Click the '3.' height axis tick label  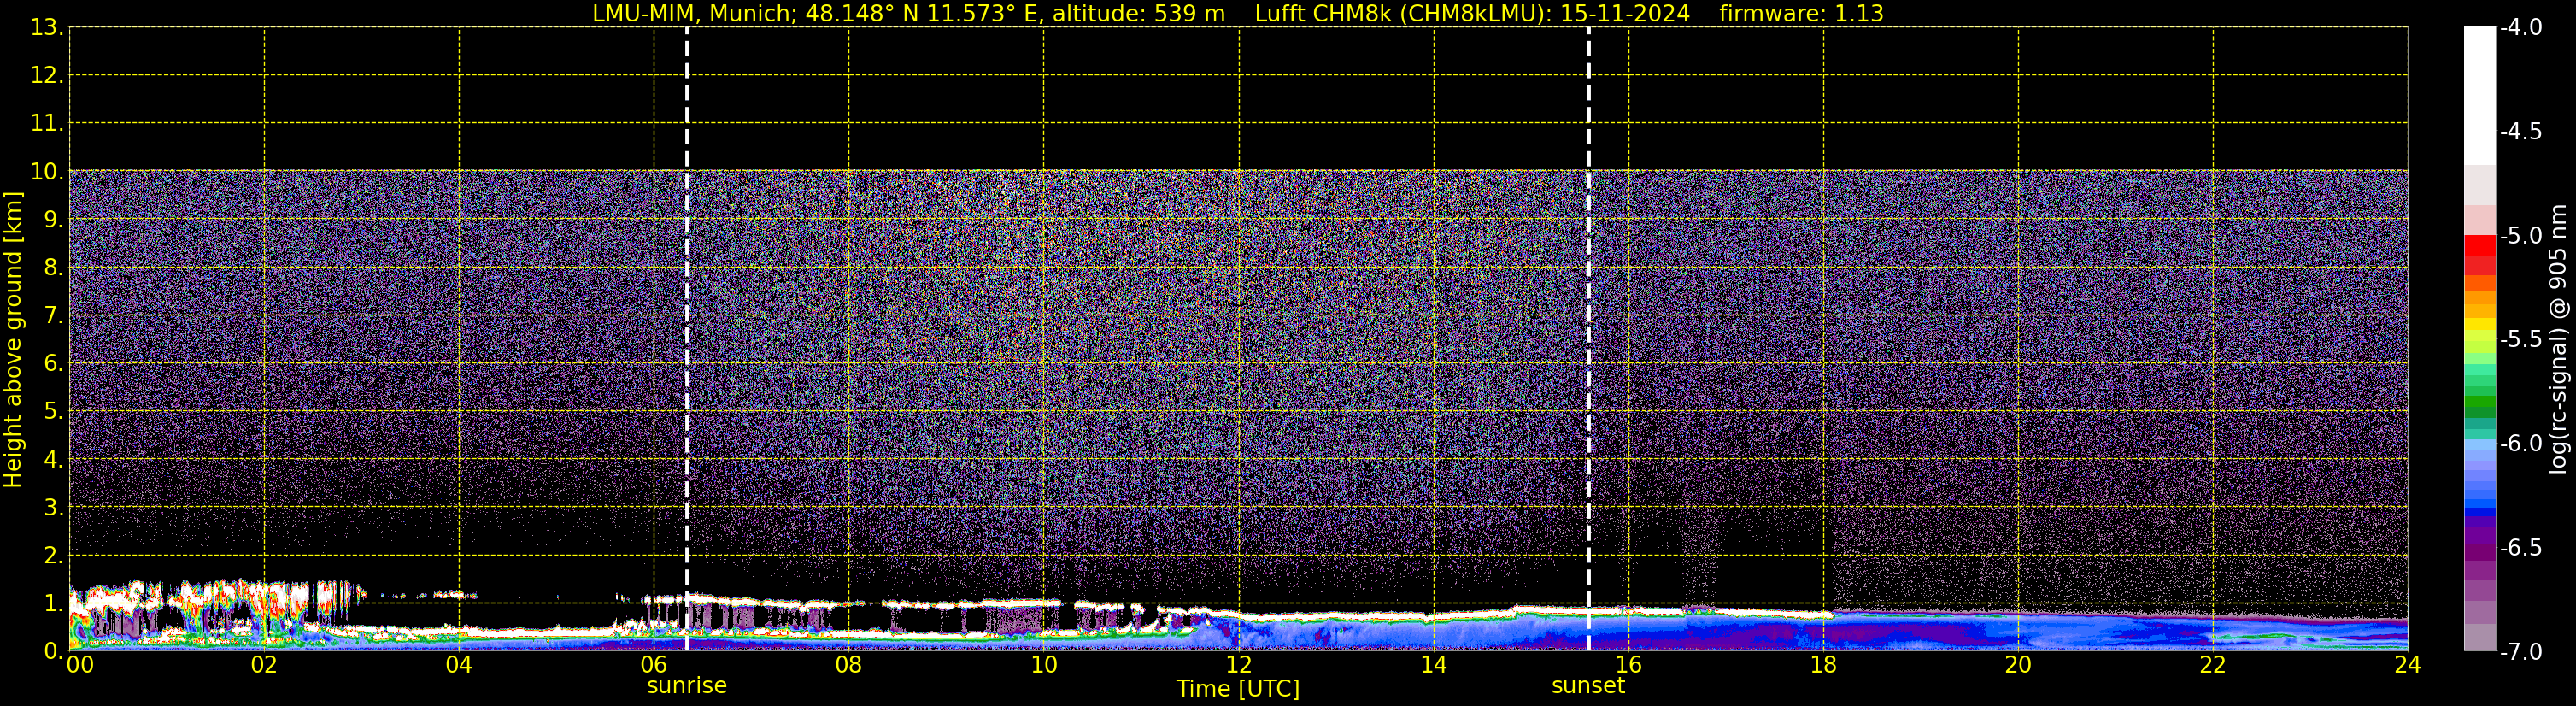click(53, 507)
